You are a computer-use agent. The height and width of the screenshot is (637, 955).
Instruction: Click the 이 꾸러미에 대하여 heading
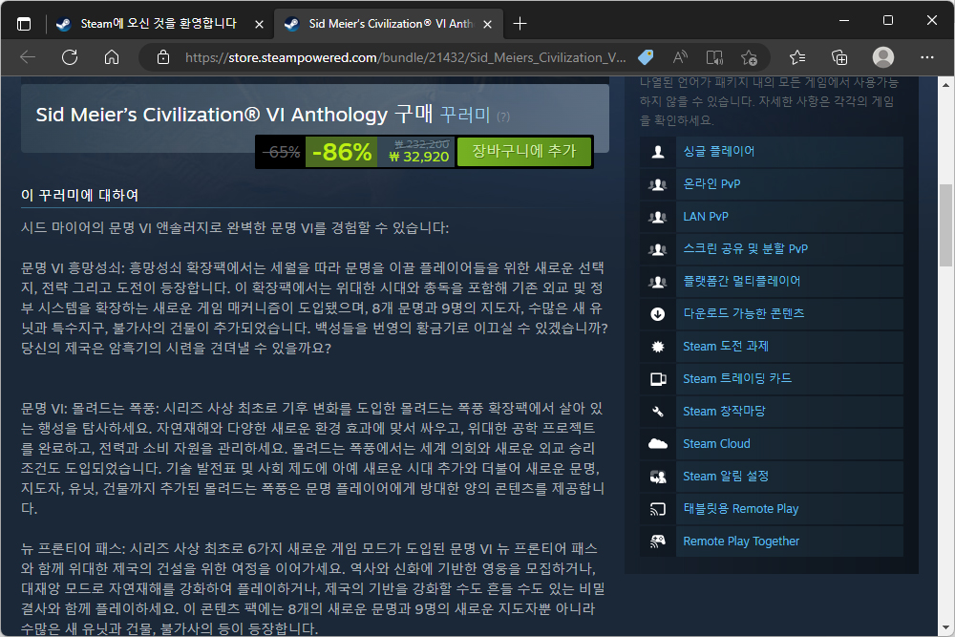click(x=80, y=196)
